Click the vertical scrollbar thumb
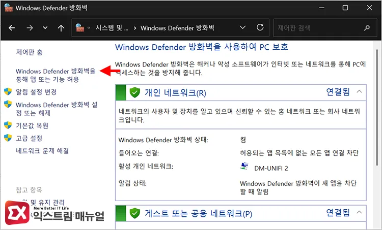Screen dimensions: 382x230 coord(377,107)
